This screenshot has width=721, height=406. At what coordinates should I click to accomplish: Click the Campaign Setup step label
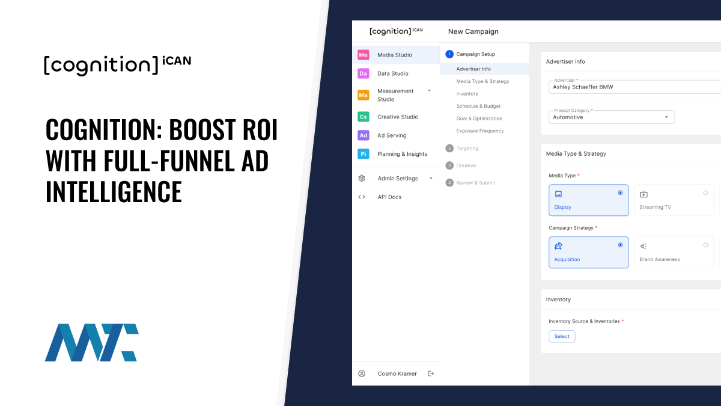coord(475,54)
